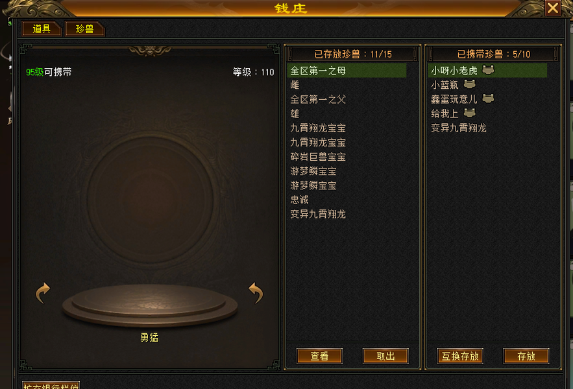573x389 pixels.
Task: Select stored pet 忠诚
Action: (x=347, y=200)
